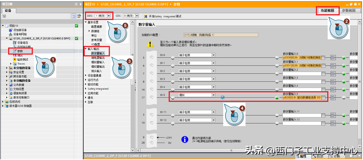Image resolution: width=363 pixels, height=160 pixels.
Task: Toggle the DI 5 simulation checkbox
Action: point(222,98)
